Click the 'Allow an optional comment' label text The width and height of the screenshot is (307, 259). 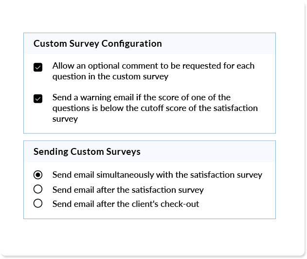153,71
